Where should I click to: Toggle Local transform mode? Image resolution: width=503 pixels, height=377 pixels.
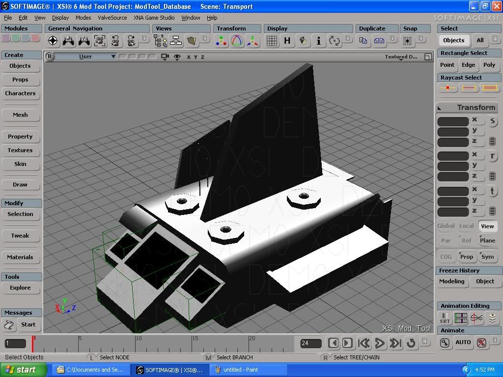tap(467, 226)
